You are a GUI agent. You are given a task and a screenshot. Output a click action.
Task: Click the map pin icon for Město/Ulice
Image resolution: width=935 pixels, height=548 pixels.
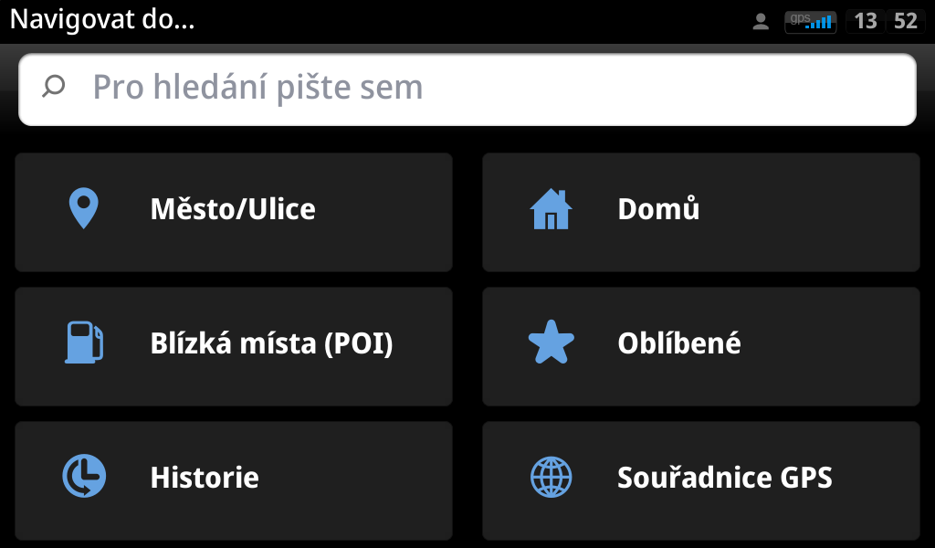(84, 208)
